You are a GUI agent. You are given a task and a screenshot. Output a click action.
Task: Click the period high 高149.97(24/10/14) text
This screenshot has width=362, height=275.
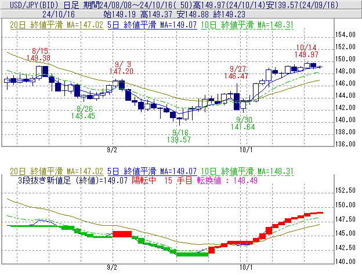coord(230,5)
